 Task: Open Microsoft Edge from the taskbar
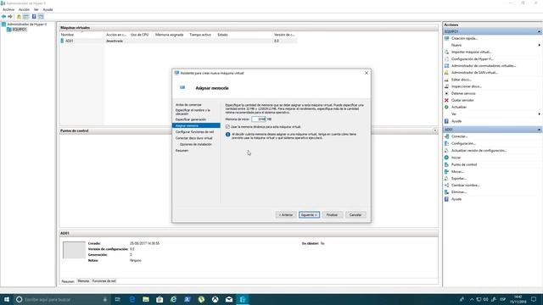tap(132, 299)
